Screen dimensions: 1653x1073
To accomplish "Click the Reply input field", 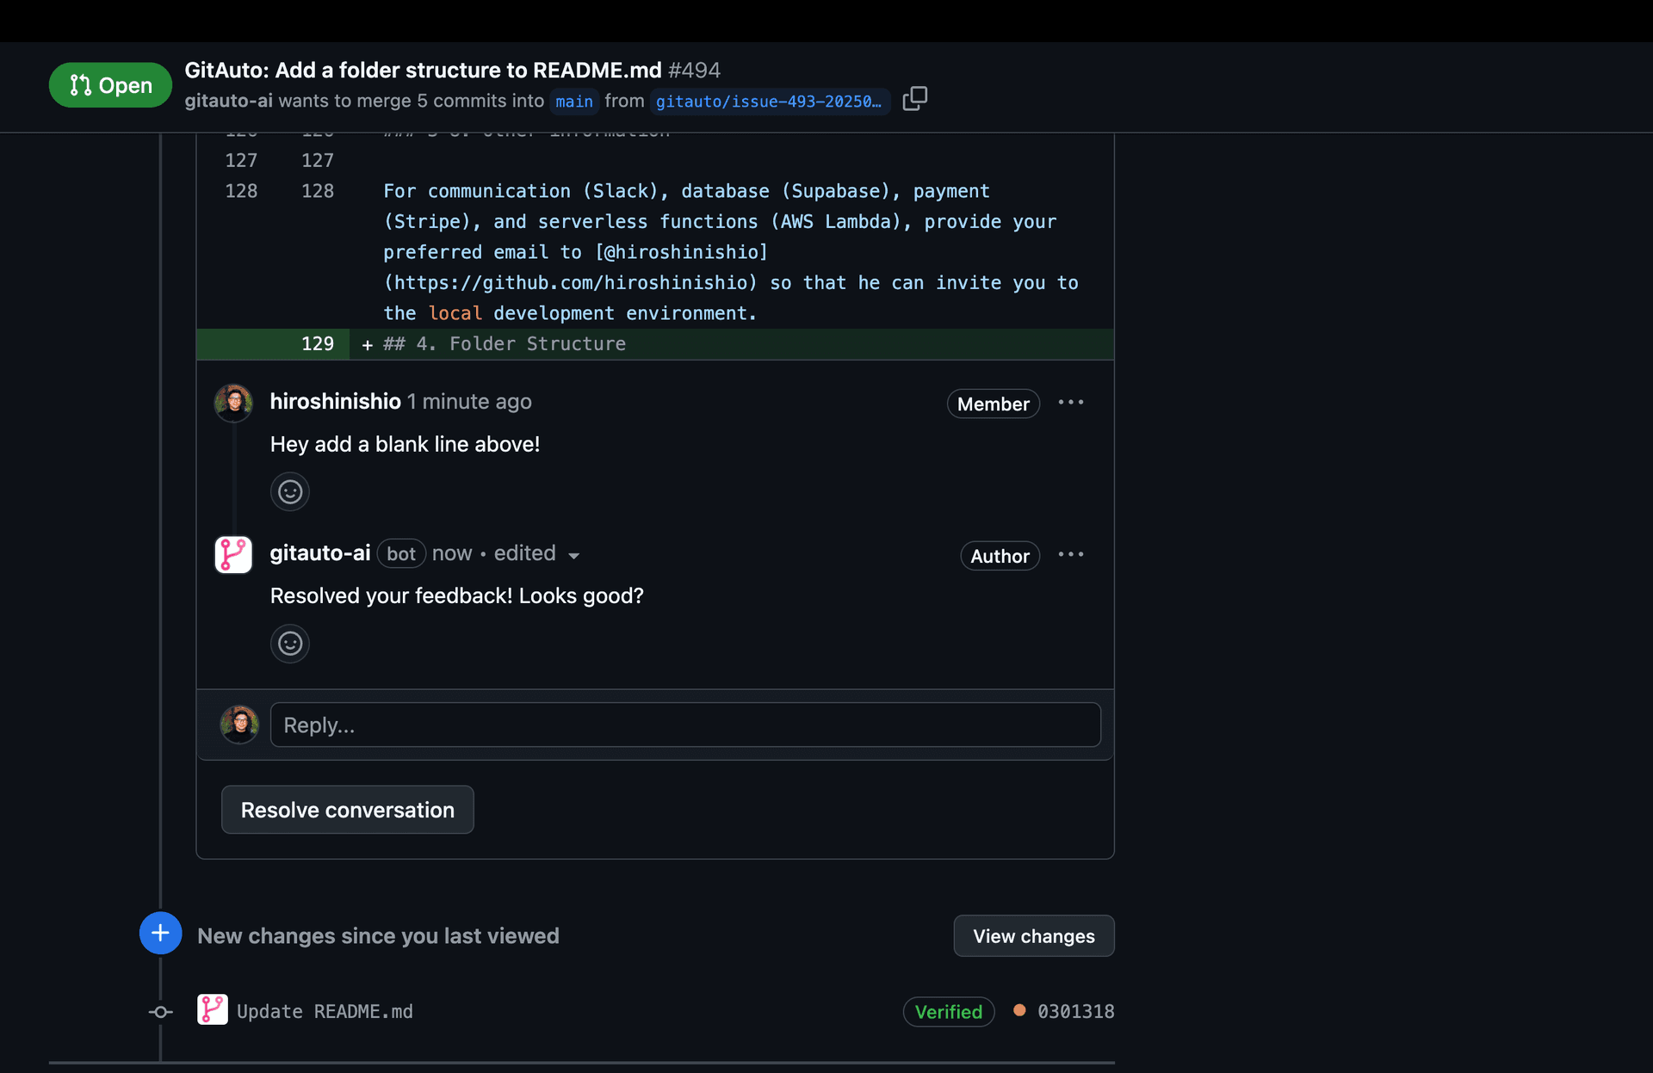I will pos(684,725).
